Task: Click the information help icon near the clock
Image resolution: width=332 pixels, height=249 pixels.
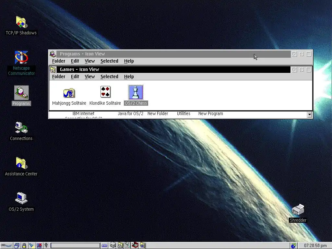Action: click(x=293, y=246)
